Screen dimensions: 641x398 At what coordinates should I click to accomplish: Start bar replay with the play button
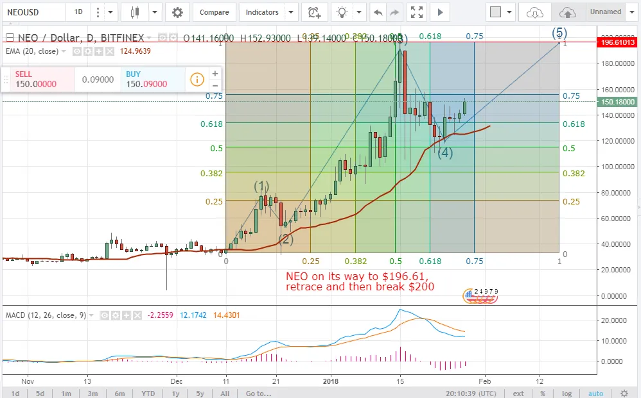tap(440, 12)
